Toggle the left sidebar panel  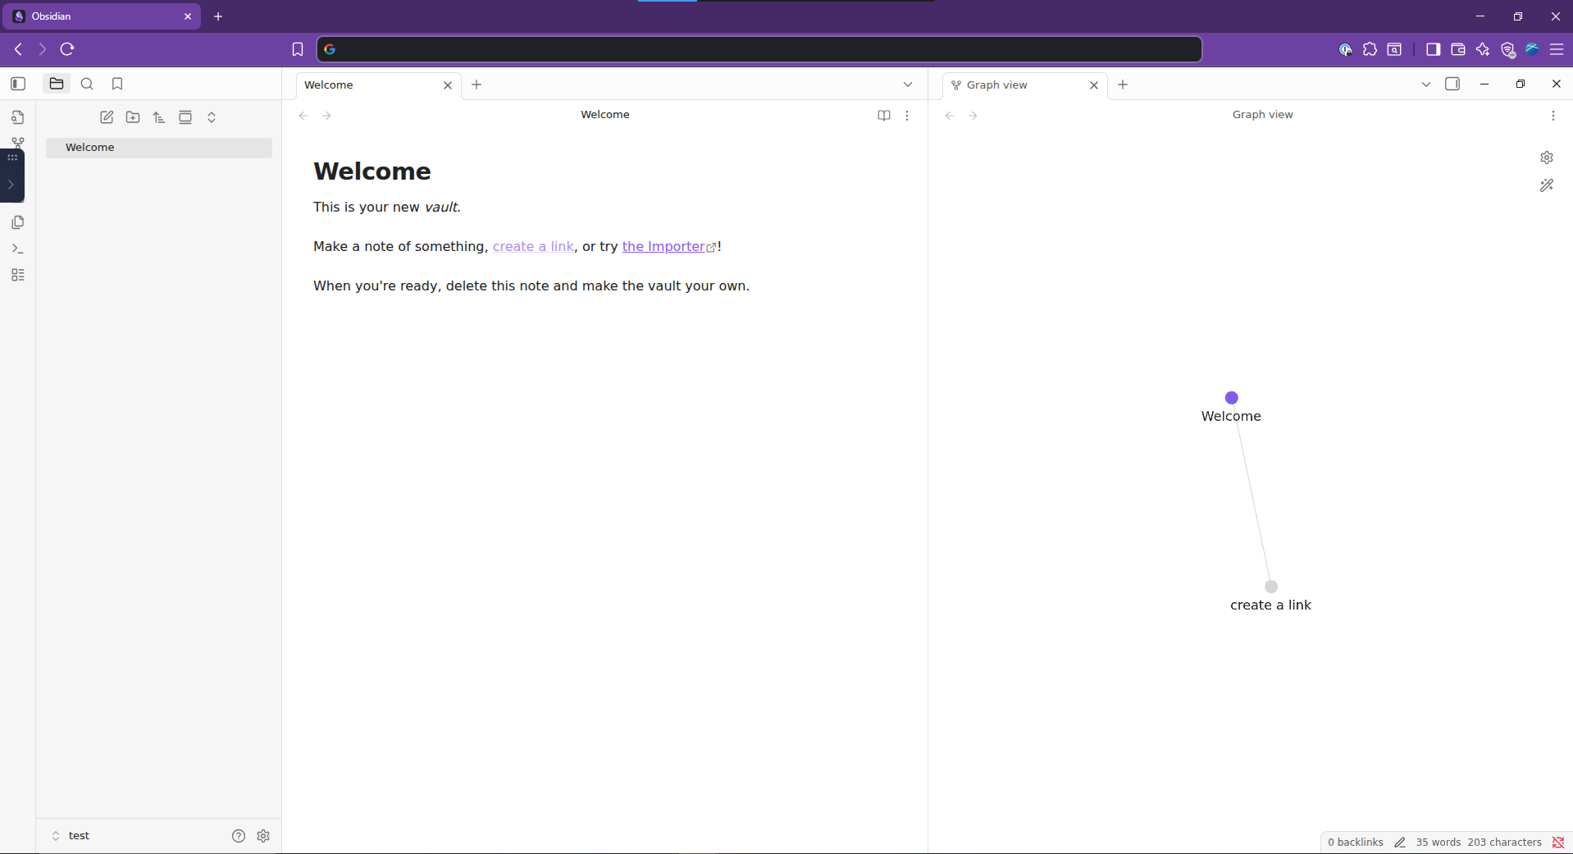tap(18, 84)
